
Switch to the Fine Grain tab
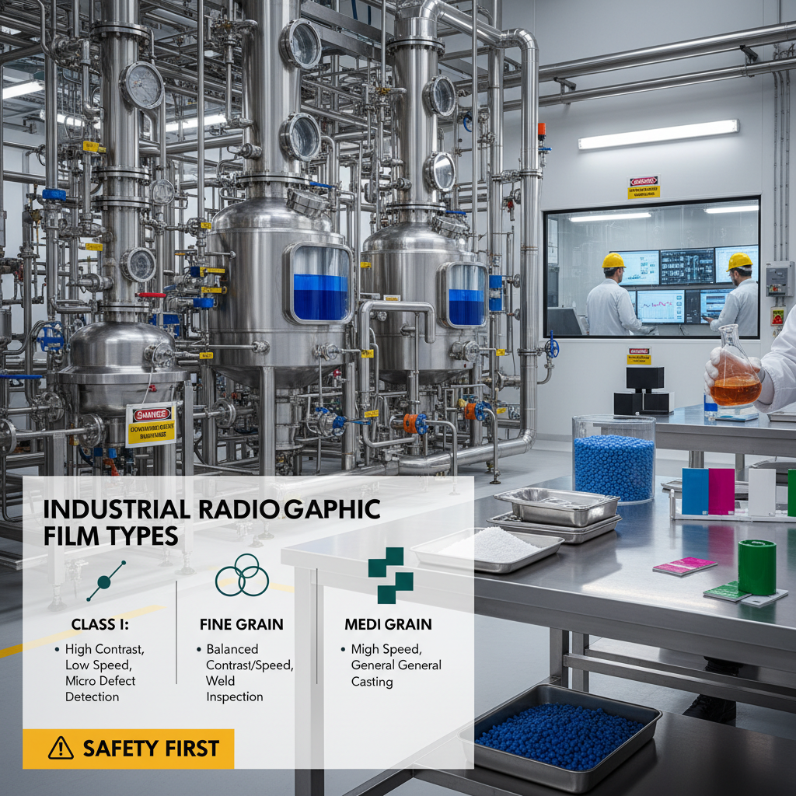tap(241, 623)
